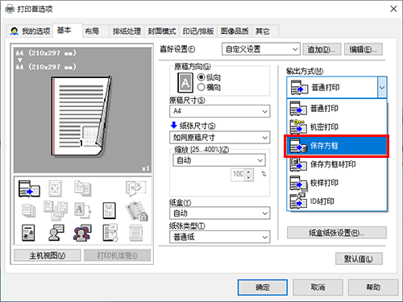Choose 保存方框 in the output list

point(337,146)
